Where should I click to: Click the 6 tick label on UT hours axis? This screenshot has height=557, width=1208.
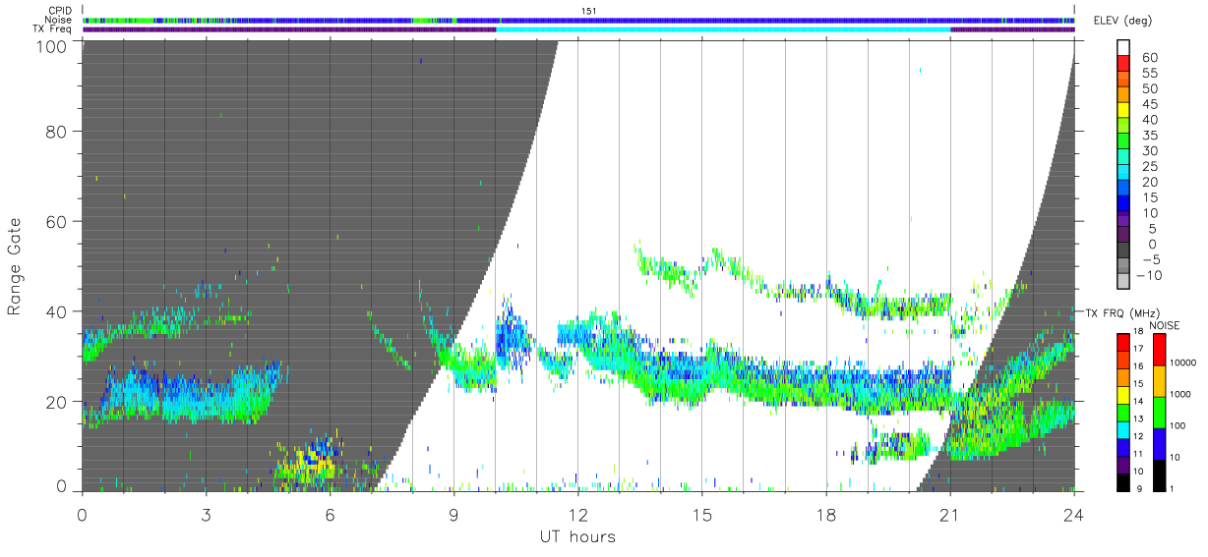pos(331,514)
